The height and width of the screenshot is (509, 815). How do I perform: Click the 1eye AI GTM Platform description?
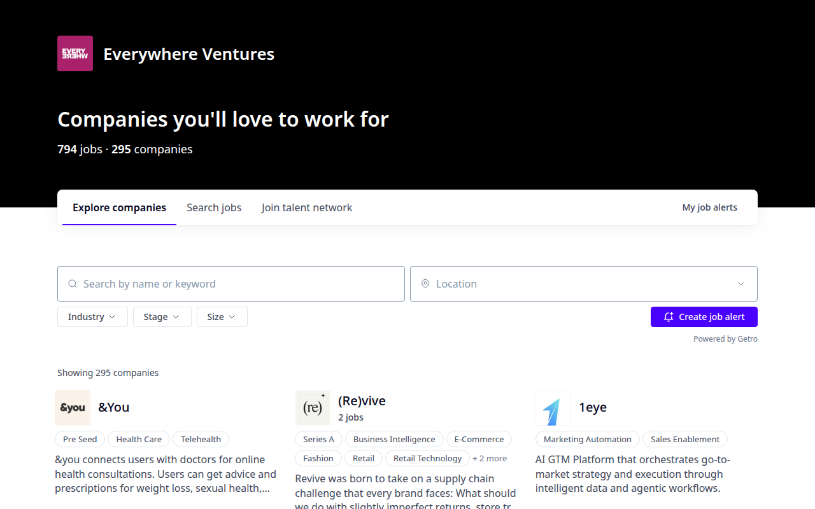click(633, 474)
